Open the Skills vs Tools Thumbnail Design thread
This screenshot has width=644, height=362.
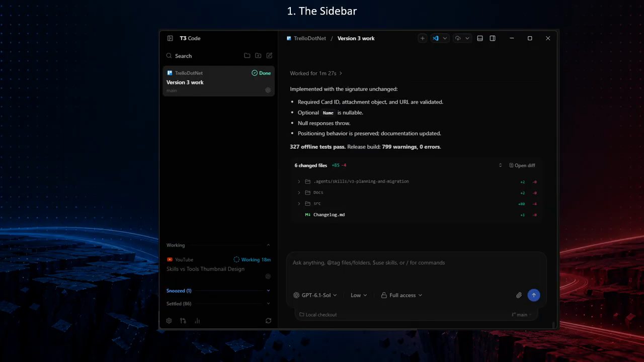218,268
